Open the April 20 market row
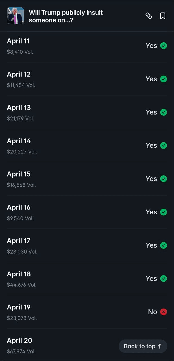174x361 pixels. click(x=56, y=345)
